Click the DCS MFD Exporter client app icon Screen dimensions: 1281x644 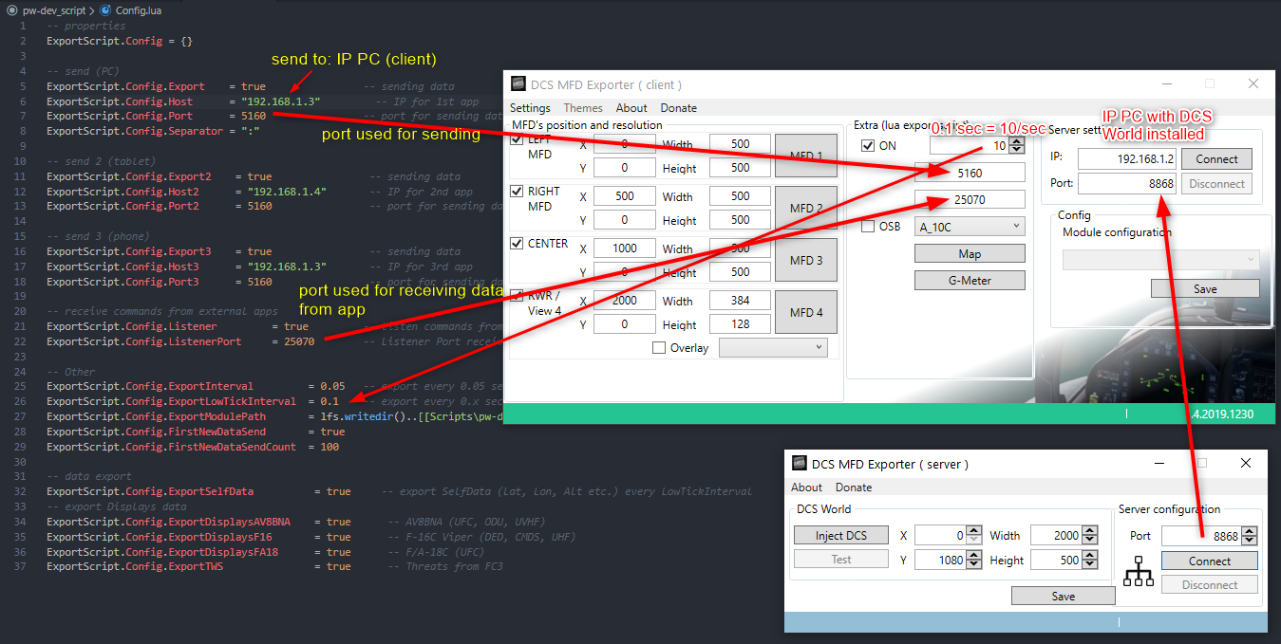(x=518, y=84)
